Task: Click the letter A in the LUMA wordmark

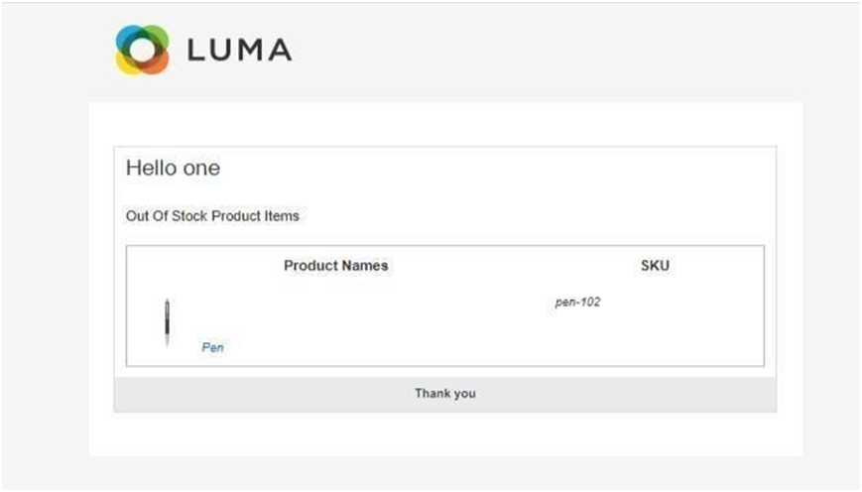Action: 281,50
